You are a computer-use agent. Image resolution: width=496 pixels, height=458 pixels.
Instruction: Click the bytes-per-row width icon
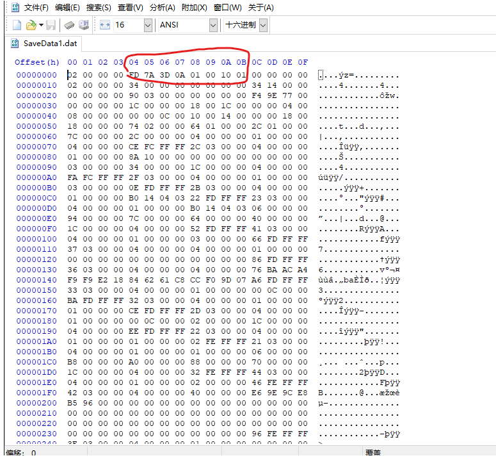coord(105,25)
